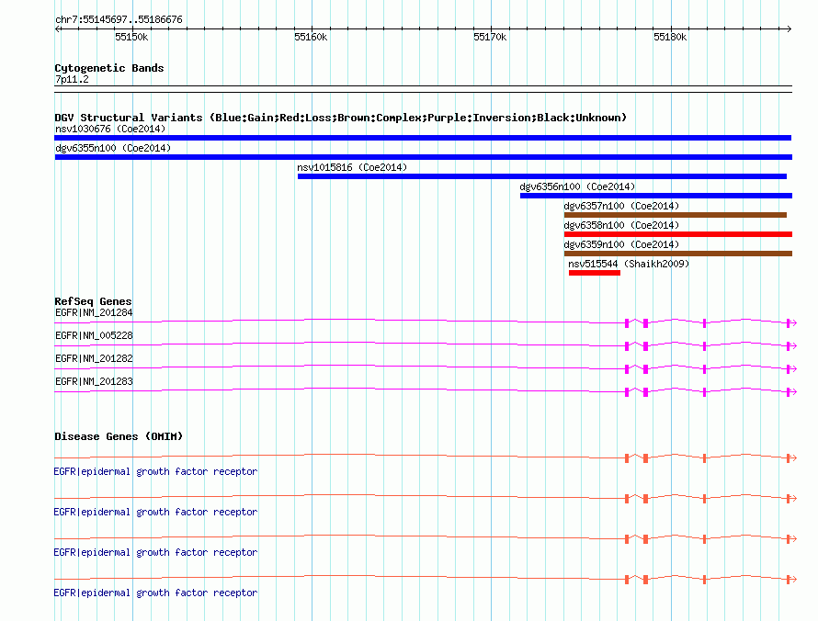Viewport: 818px width, 621px height.
Task: Click the EGFR|NM_201284 transcript label
Action: [94, 312]
